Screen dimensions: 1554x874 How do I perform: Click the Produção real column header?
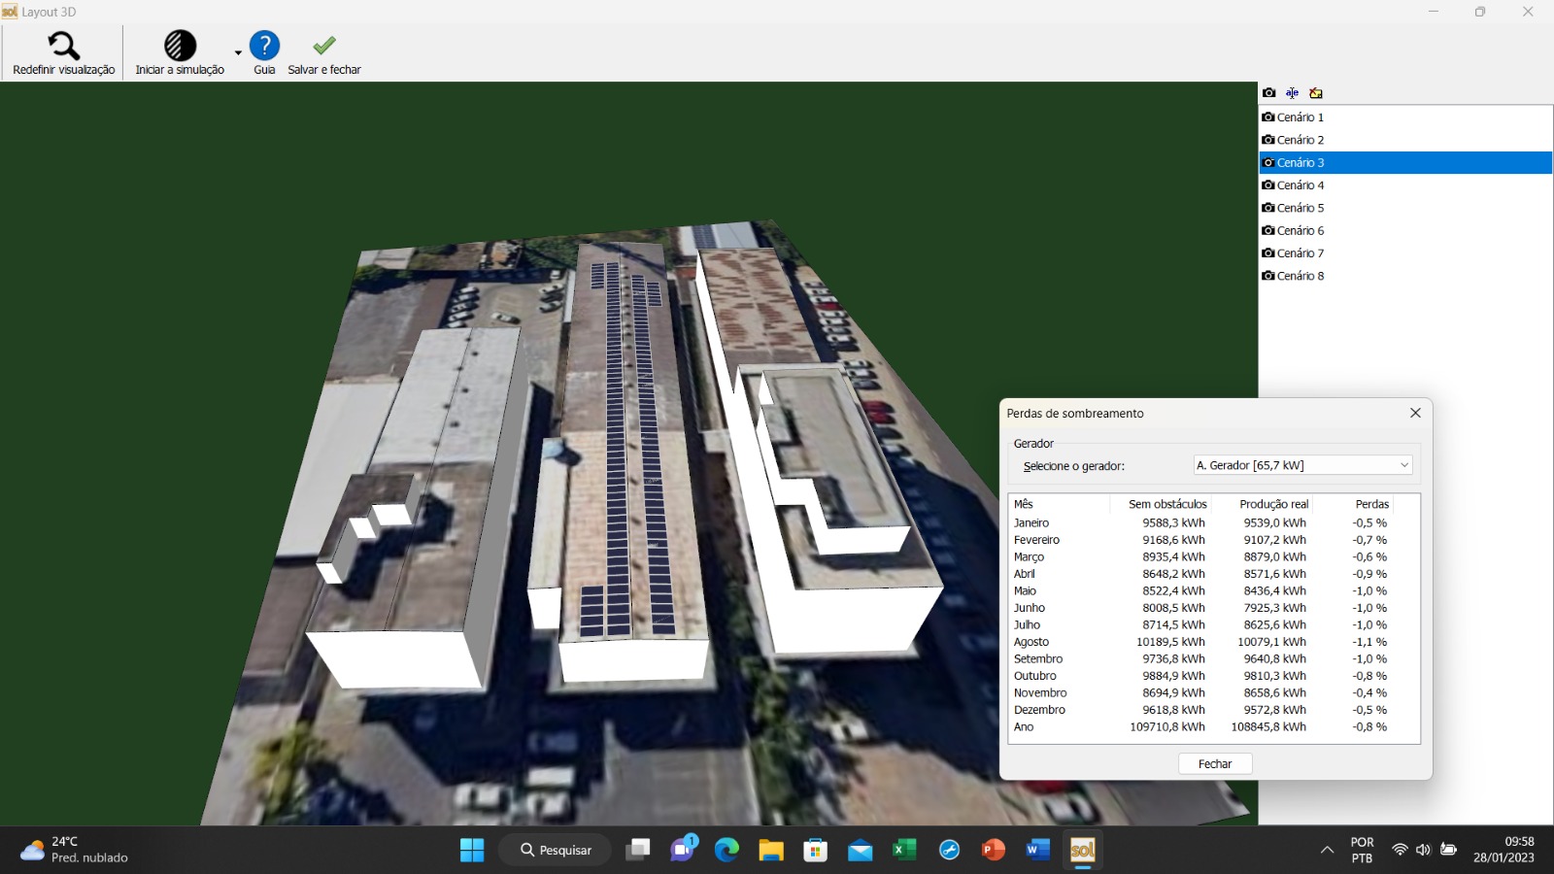coord(1273,504)
